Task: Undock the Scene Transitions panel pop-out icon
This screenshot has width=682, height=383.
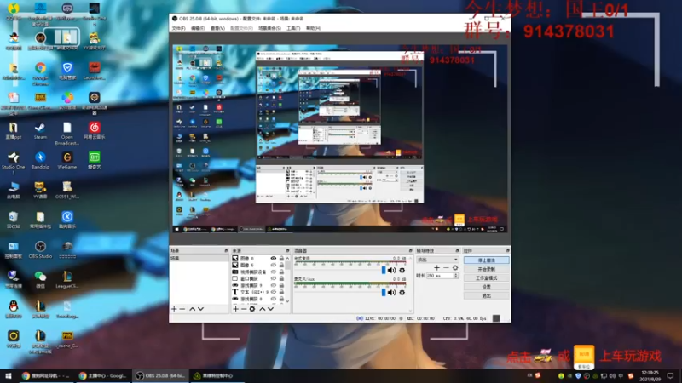Action: pos(457,250)
